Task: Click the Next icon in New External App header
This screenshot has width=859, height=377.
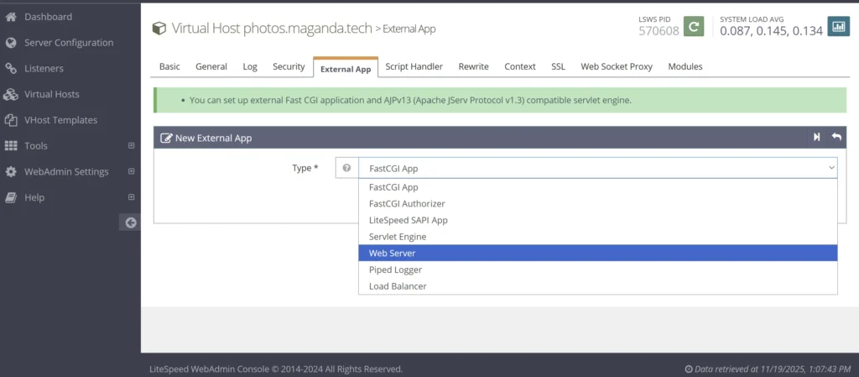Action: [816, 138]
